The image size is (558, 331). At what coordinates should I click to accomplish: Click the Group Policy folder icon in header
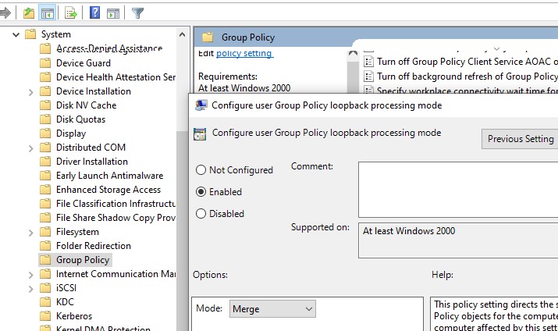coord(208,37)
